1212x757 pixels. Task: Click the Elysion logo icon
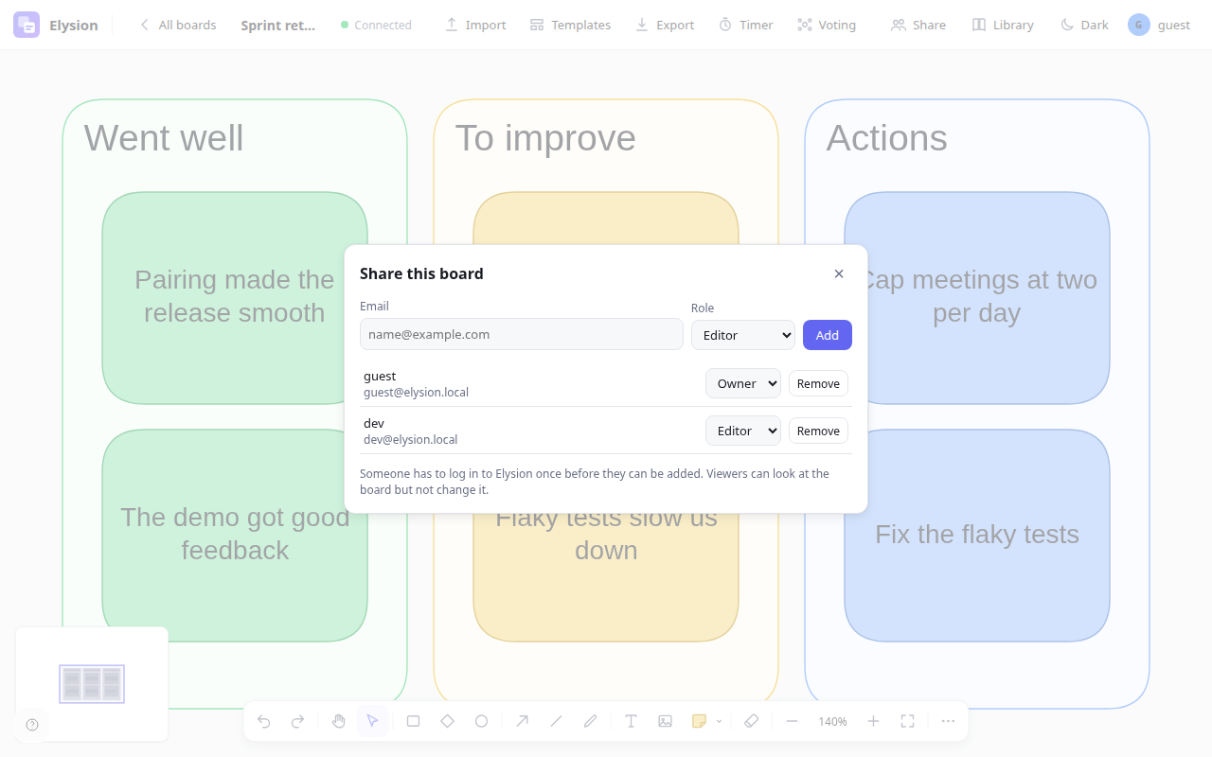click(x=27, y=25)
